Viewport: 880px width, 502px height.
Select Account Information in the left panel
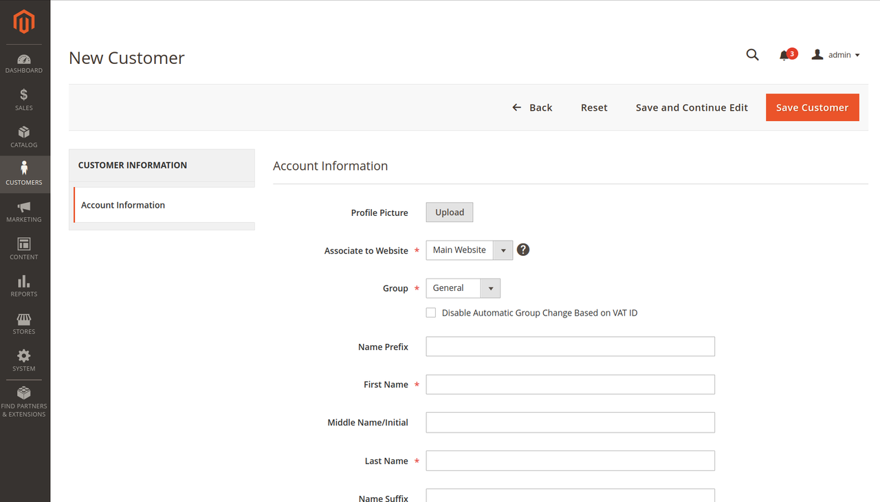tap(123, 204)
